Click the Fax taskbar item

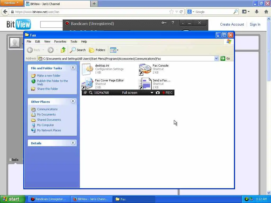(x=134, y=199)
